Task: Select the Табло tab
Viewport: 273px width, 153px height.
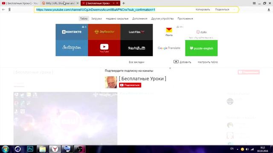Action: click(x=84, y=19)
